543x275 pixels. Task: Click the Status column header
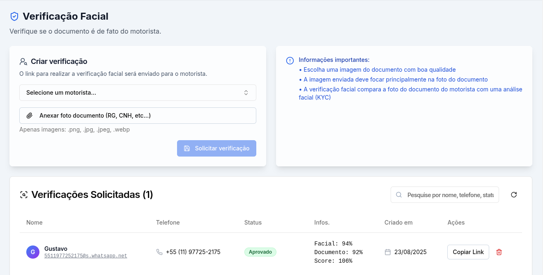click(x=253, y=223)
